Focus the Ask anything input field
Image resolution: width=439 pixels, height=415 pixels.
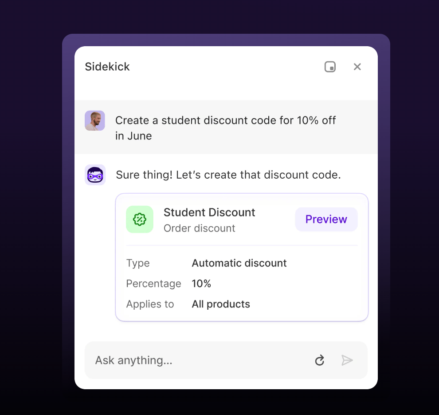point(202,360)
